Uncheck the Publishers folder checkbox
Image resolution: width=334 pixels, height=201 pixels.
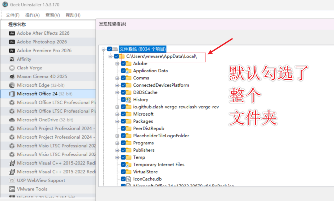[x=123, y=150]
